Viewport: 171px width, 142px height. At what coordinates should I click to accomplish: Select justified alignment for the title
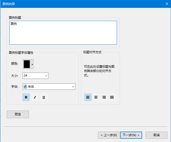click(x=112, y=97)
